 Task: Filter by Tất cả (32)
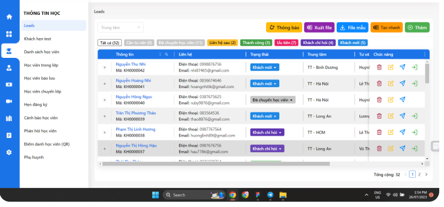pyautogui.click(x=109, y=43)
